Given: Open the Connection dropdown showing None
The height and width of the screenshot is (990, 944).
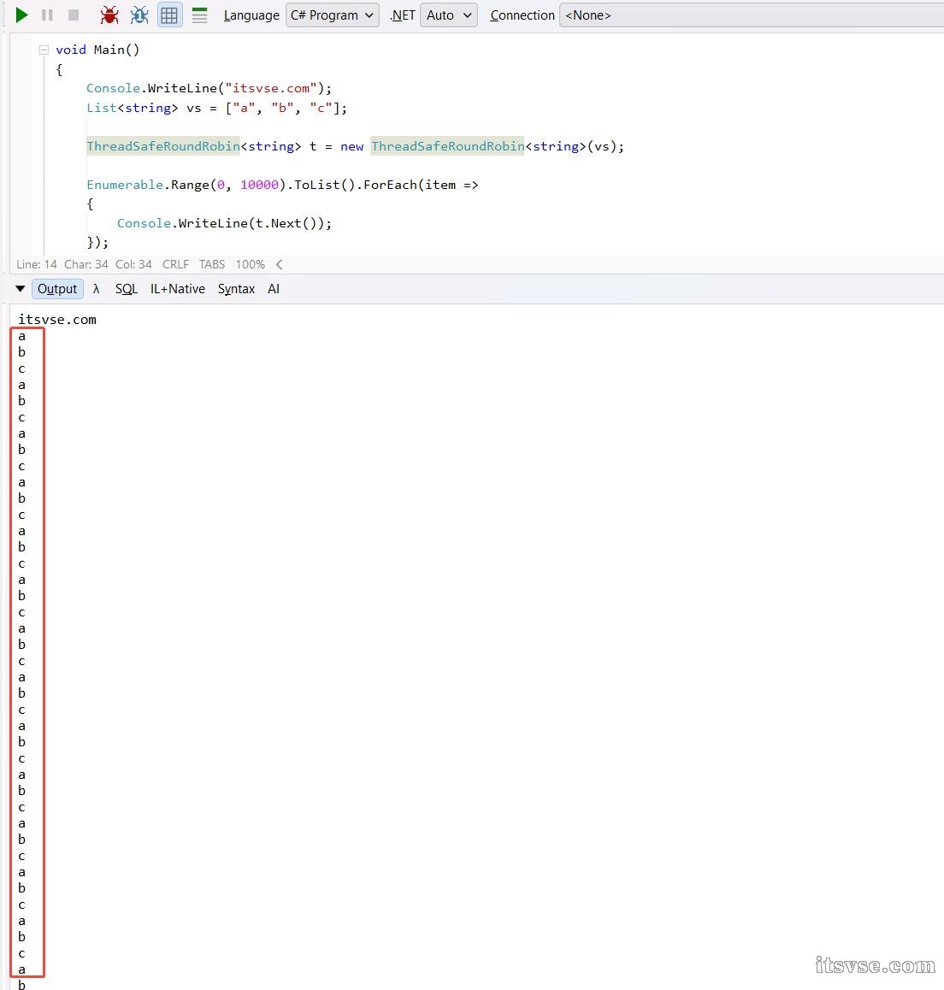Looking at the screenshot, I should tap(751, 15).
